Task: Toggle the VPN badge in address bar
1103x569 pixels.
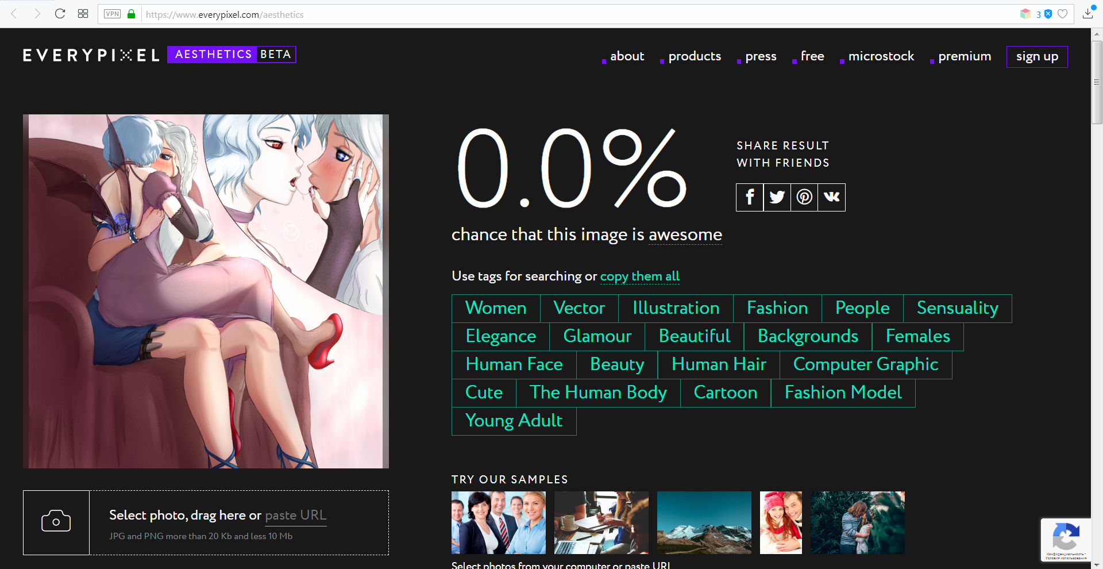Action: (x=113, y=14)
